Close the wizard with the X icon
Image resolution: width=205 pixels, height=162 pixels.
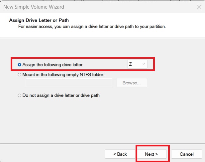[x=199, y=7]
